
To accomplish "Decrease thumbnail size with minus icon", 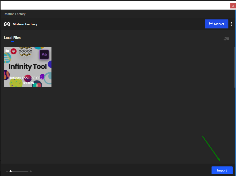I will 7,171.
